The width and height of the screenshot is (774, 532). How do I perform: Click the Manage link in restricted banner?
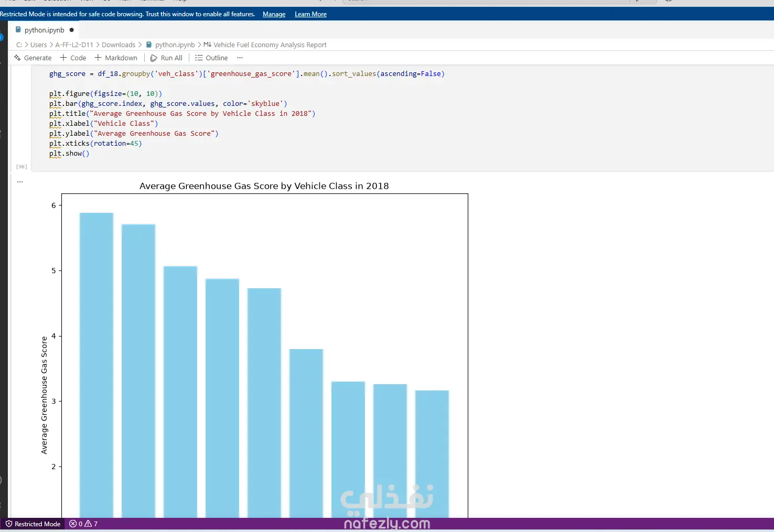tap(274, 14)
